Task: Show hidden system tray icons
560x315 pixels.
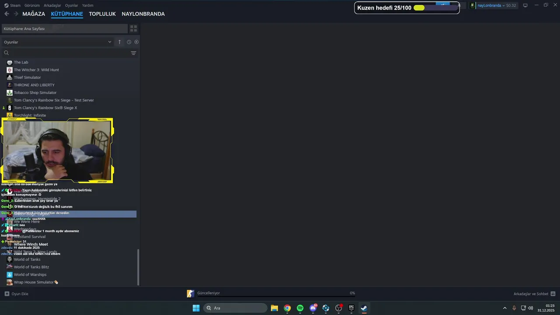Action: (504, 308)
